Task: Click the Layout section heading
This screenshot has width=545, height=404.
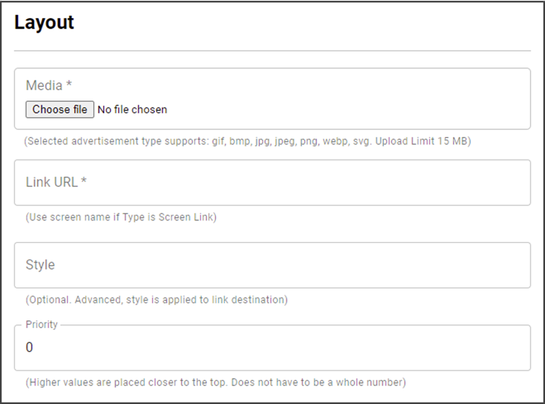Action: tap(44, 22)
